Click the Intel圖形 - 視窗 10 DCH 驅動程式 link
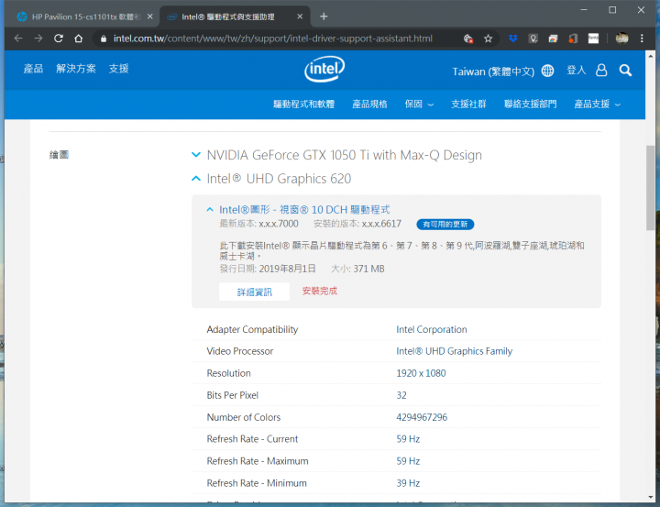Viewport: 660px width, 507px height. click(304, 210)
